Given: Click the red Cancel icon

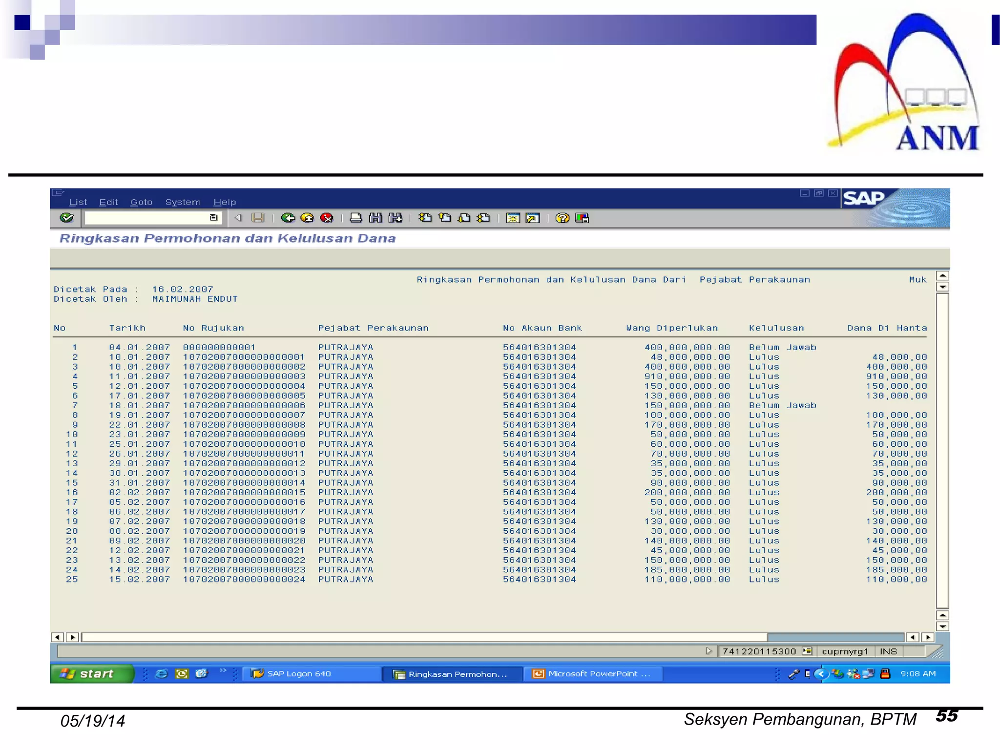Looking at the screenshot, I should 327,218.
